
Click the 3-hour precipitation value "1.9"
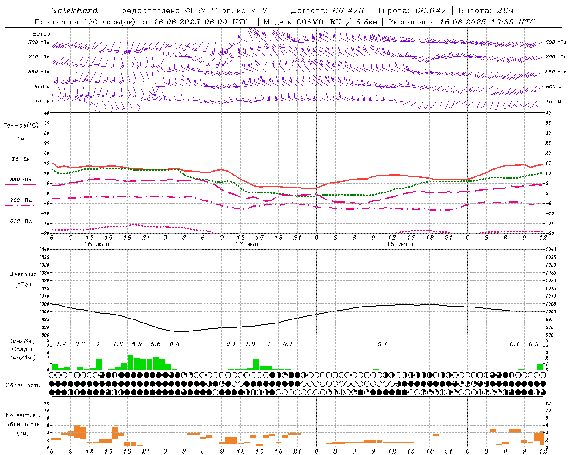click(250, 344)
